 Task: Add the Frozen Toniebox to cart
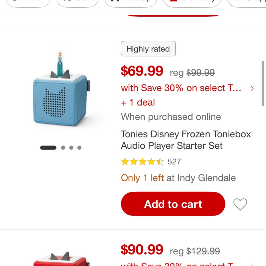pos(173,204)
